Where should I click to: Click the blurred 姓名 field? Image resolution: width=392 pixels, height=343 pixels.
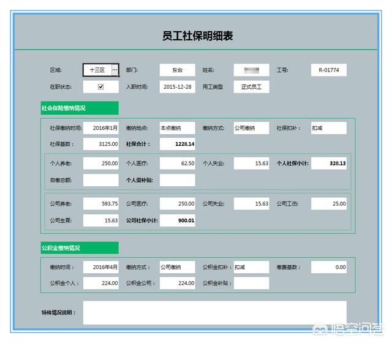(252, 70)
